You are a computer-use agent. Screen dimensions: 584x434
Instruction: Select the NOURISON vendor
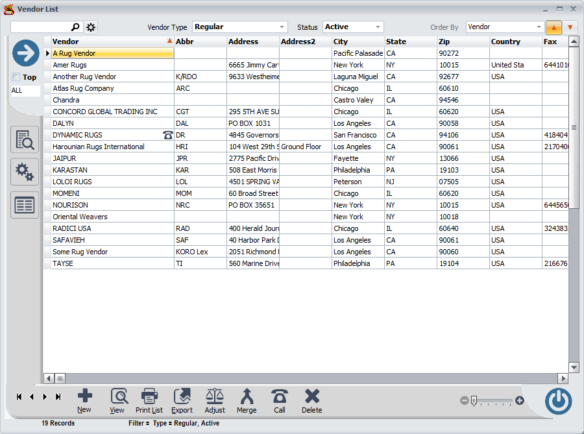click(112, 205)
